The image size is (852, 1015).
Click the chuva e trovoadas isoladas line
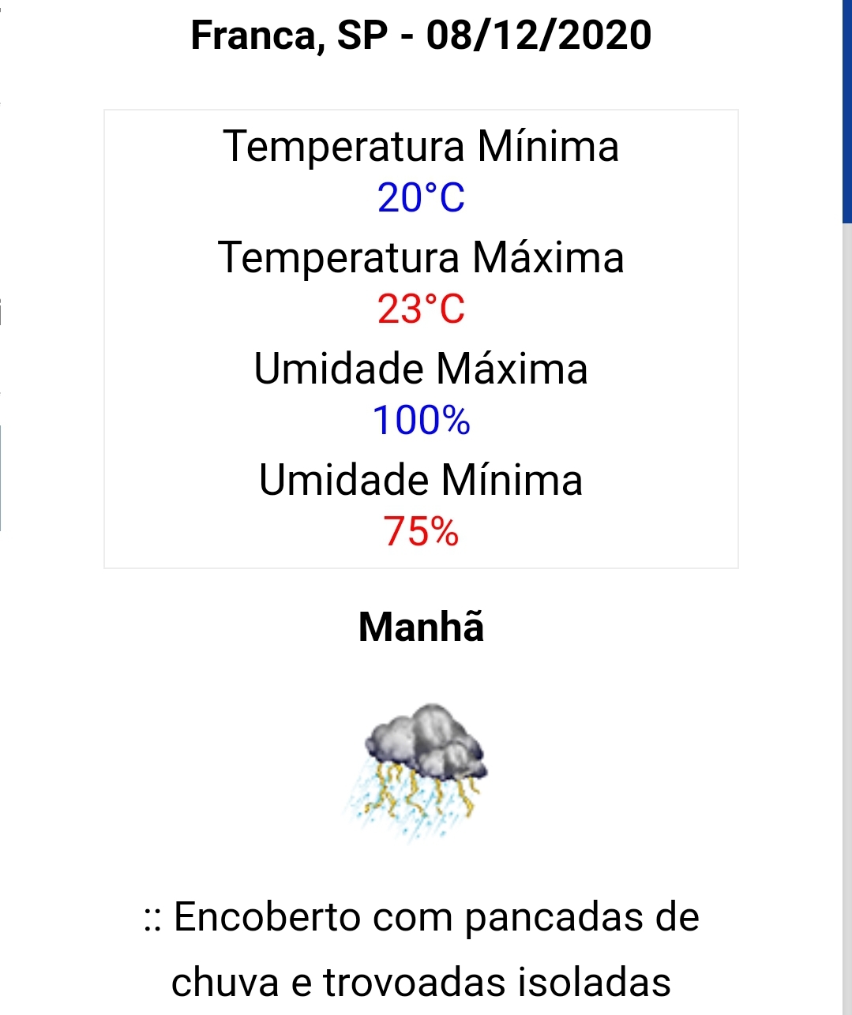tap(421, 983)
